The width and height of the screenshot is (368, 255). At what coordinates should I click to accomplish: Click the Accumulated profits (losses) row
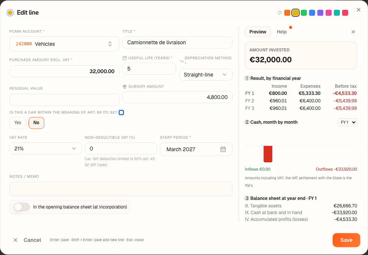(301, 219)
